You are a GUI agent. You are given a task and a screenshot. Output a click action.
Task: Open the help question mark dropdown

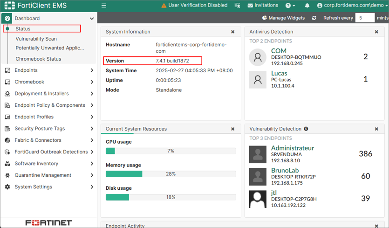click(x=290, y=6)
